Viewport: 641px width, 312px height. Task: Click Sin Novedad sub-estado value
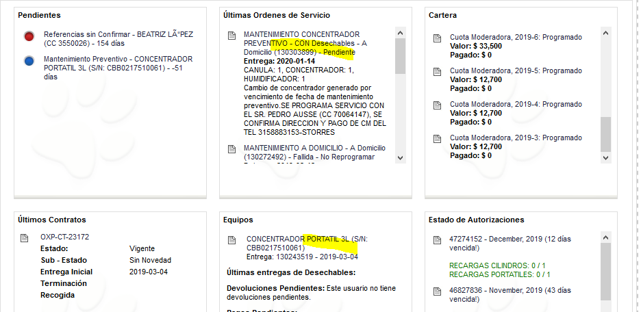coord(150,260)
